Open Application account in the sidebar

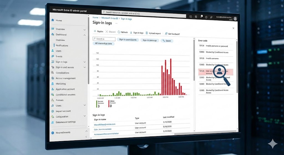[x=65, y=89]
